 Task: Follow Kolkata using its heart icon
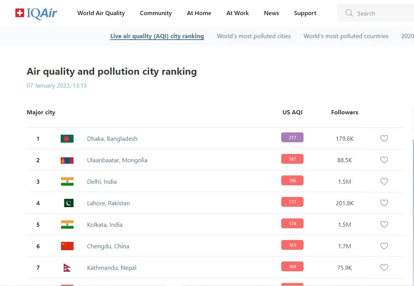pyautogui.click(x=384, y=224)
